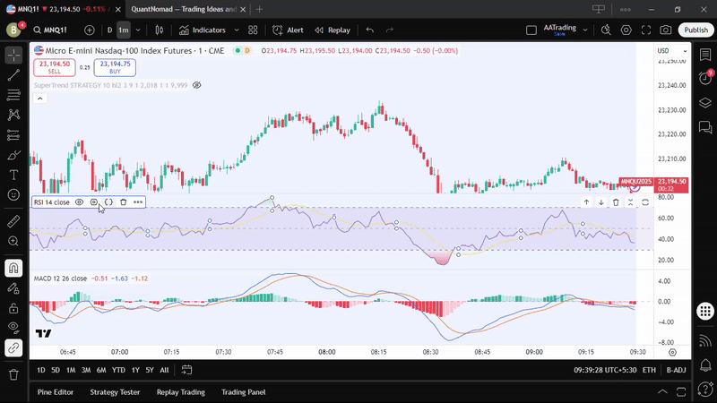
Task: Select the D timeframe
Action: (109, 30)
